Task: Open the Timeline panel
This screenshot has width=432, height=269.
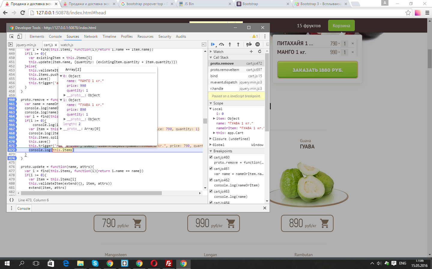Action: pyautogui.click(x=109, y=37)
